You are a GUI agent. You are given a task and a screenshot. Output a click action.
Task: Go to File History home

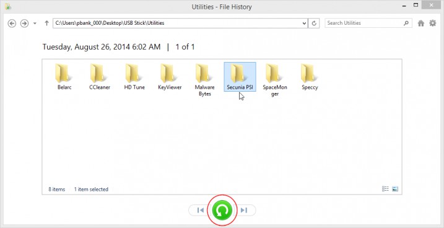click(x=421, y=23)
